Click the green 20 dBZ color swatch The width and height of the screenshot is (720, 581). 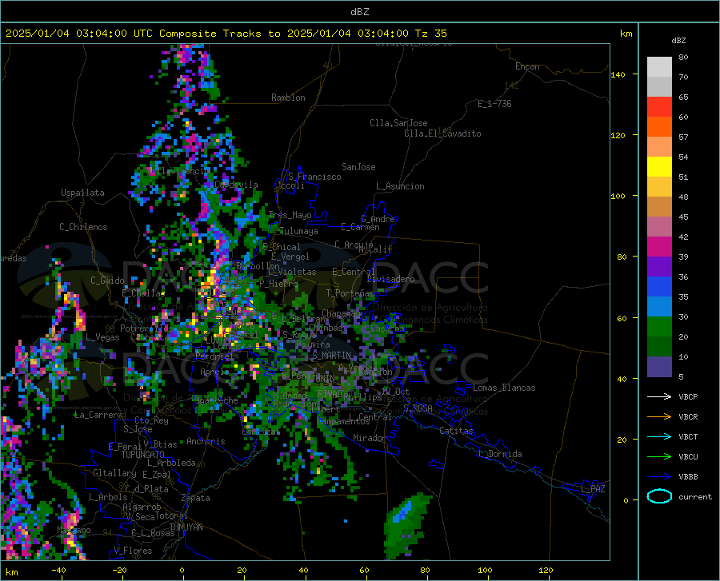click(x=659, y=327)
